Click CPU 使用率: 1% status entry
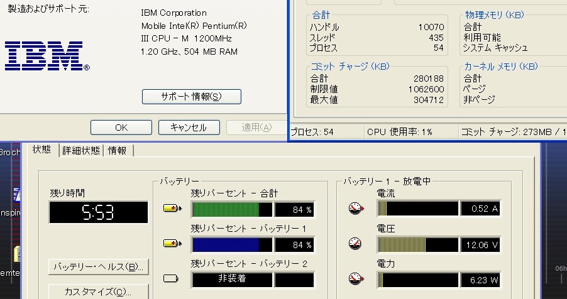 click(x=400, y=132)
